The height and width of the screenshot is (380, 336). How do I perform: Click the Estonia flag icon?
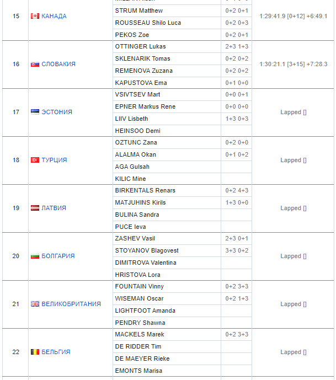click(x=35, y=113)
